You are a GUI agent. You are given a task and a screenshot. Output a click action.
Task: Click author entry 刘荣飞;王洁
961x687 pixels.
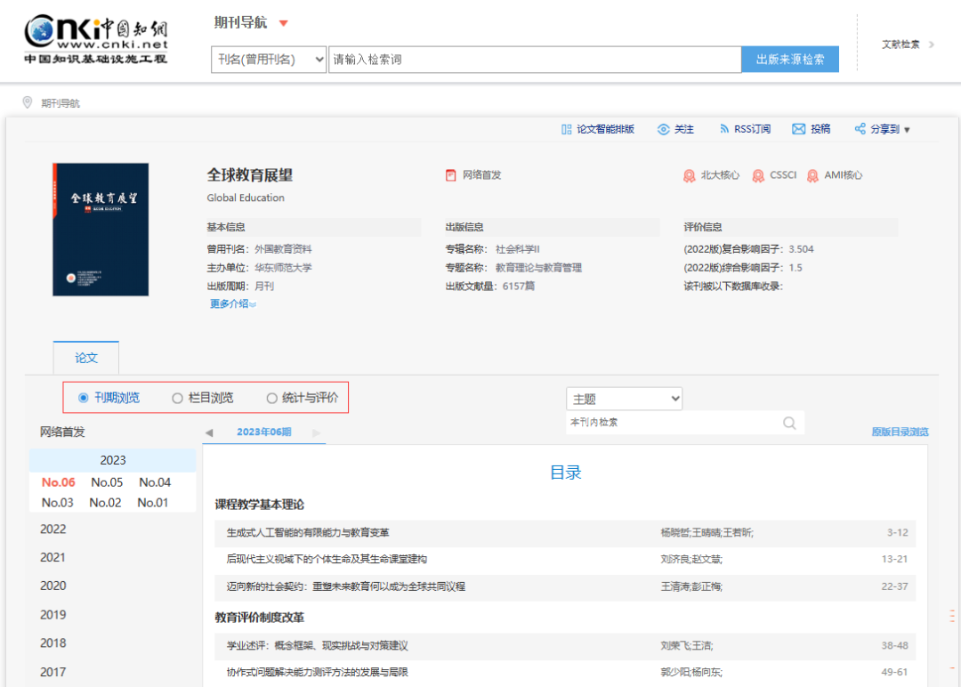pos(686,645)
